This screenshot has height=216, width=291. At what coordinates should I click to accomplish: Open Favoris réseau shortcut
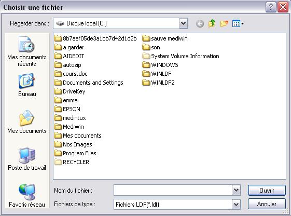(27, 196)
